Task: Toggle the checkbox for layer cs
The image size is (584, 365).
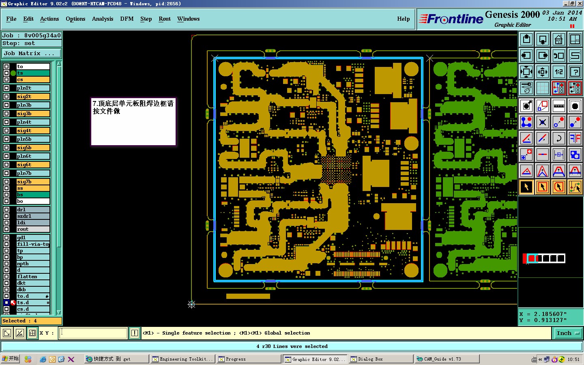Action: pos(6,79)
